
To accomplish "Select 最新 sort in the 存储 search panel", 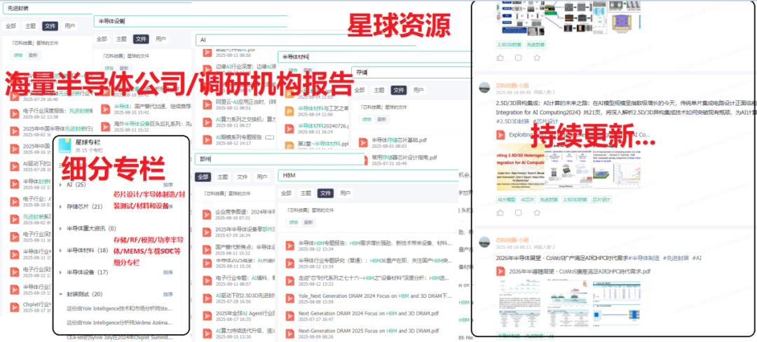I will pyautogui.click(x=381, y=119).
